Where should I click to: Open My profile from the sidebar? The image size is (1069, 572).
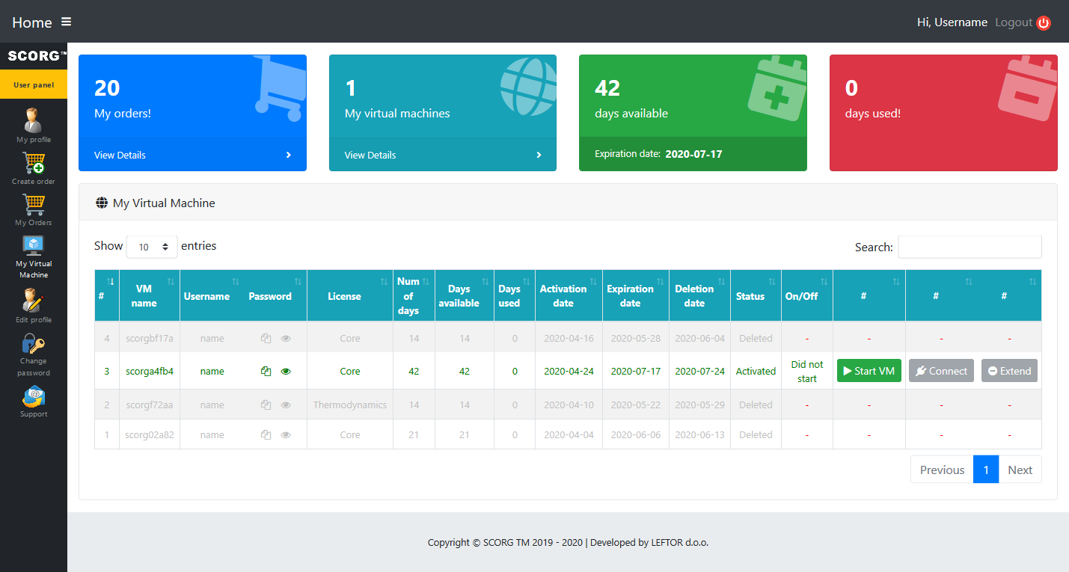34,125
